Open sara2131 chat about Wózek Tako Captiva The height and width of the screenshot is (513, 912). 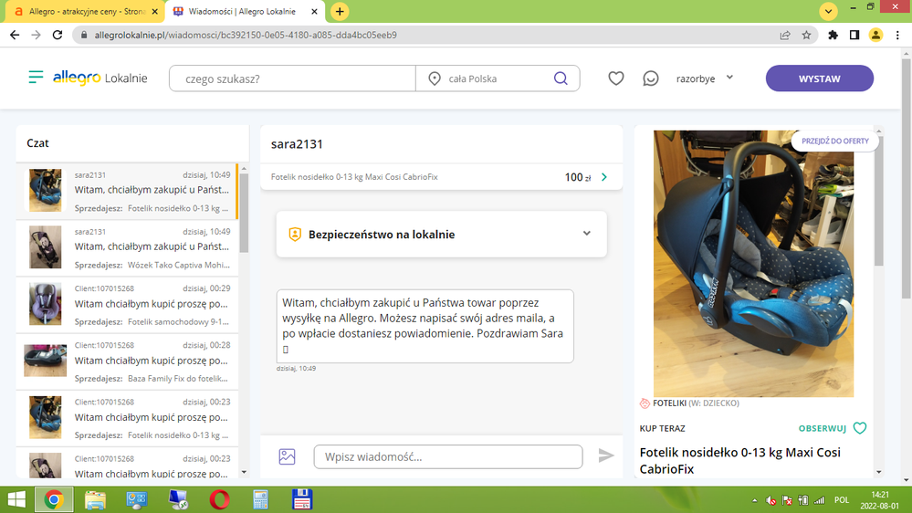tap(128, 247)
